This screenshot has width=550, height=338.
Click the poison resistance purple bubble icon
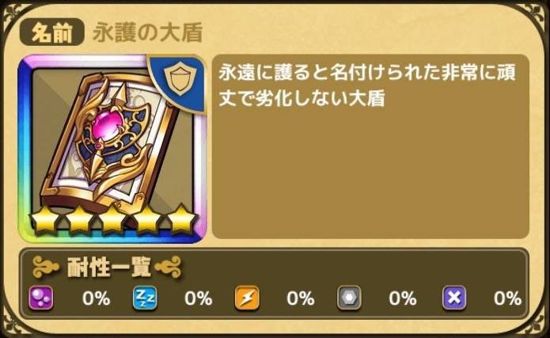[x=40, y=298]
